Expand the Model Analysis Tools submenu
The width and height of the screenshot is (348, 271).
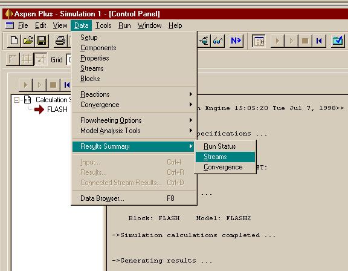coord(134,131)
